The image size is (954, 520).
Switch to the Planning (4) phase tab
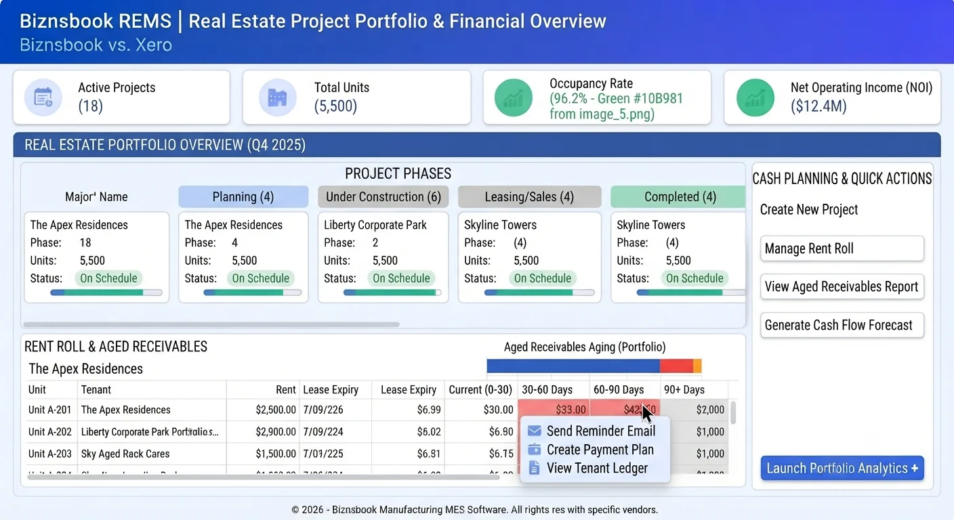[x=243, y=197]
